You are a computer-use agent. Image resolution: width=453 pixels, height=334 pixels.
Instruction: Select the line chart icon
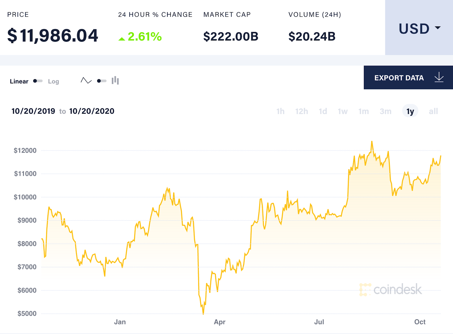[x=86, y=81]
